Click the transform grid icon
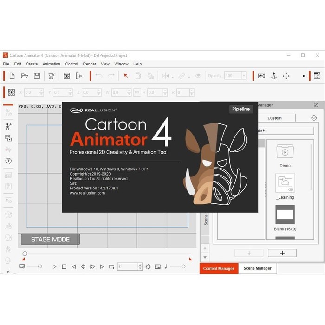 pyautogui.click(x=12, y=92)
